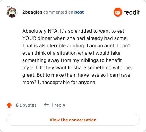The width and height of the screenshot is (146, 132).
Task: Click the "even think of a situation" line
Action: coord(71,53)
